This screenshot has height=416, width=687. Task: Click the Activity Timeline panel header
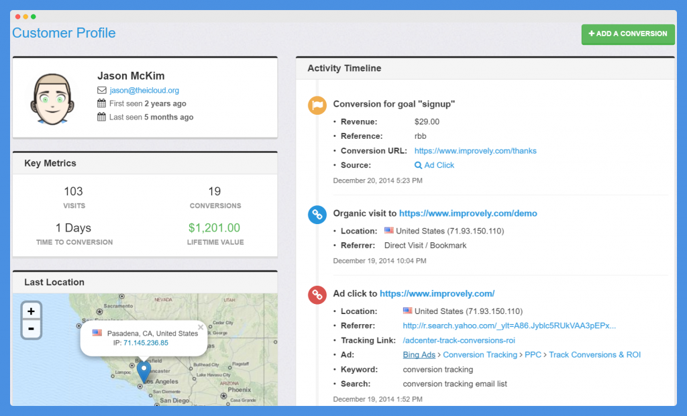(x=486, y=68)
